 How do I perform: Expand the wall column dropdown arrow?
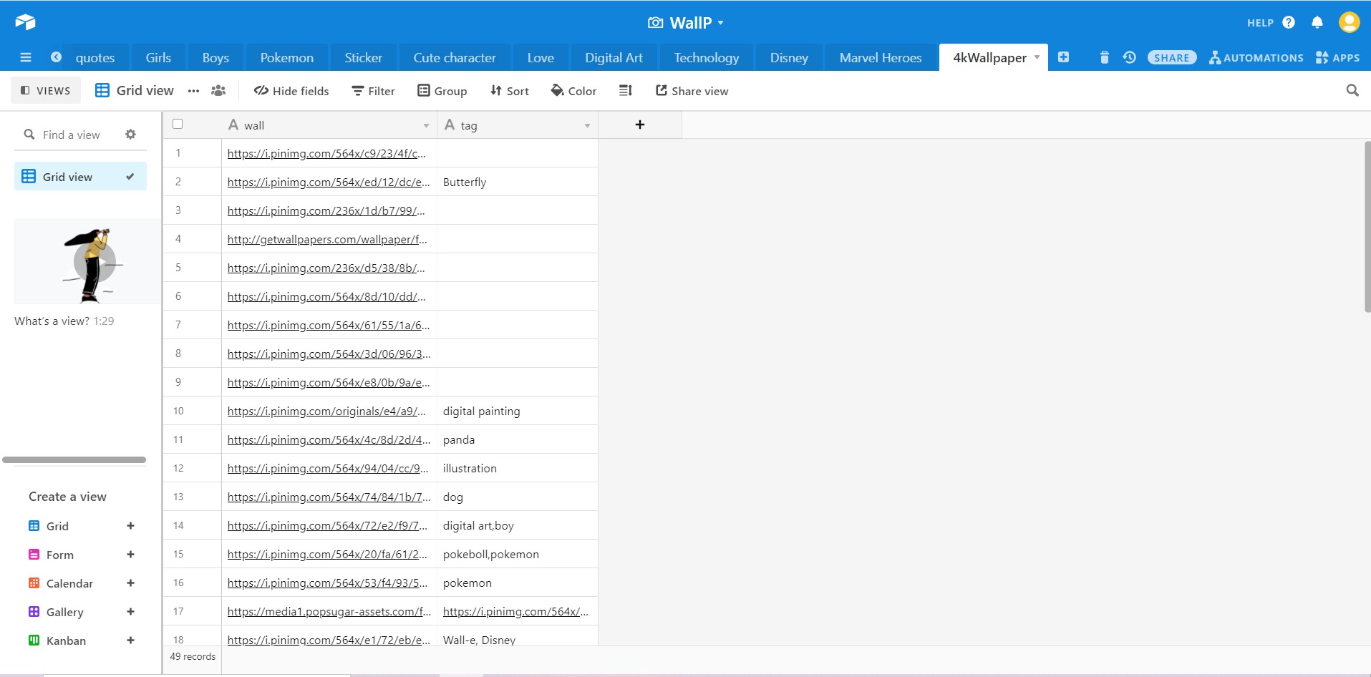(x=426, y=126)
